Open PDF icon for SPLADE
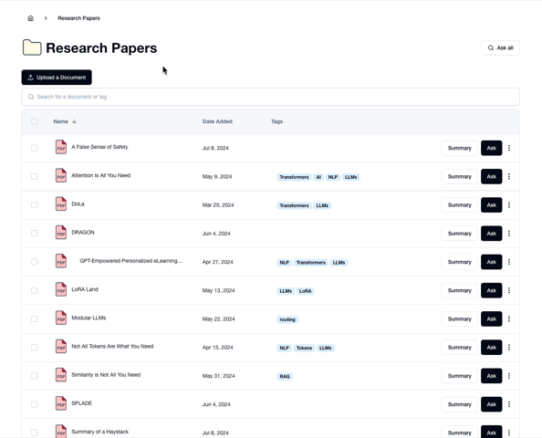This screenshot has height=438, width=542. click(61, 403)
